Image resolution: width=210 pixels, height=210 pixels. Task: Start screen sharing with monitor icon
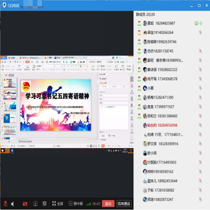(35, 204)
